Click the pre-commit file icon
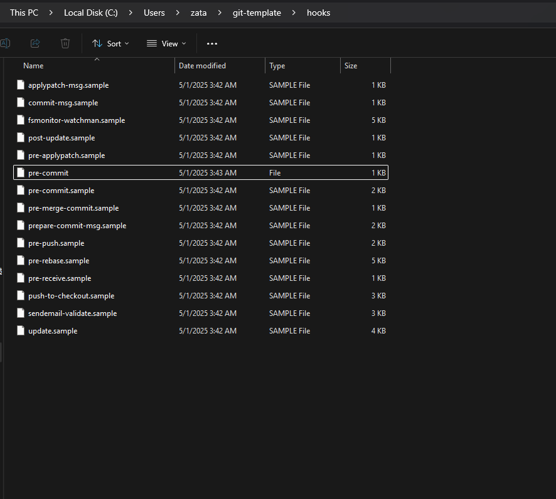The height and width of the screenshot is (499, 556). pos(21,172)
